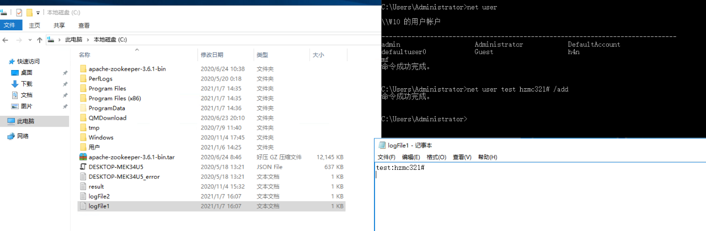The width and height of the screenshot is (706, 231).
Task: Select the logFile2 text file
Action: click(99, 196)
